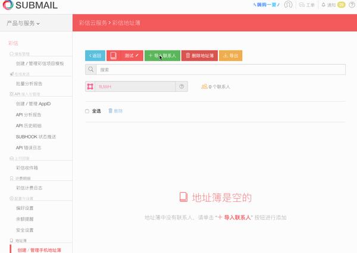Image resolution: width=357 pixels, height=253 pixels.
Task: Open 创建 / 管理手机地址簿 in sidebar
Action: 39,250
